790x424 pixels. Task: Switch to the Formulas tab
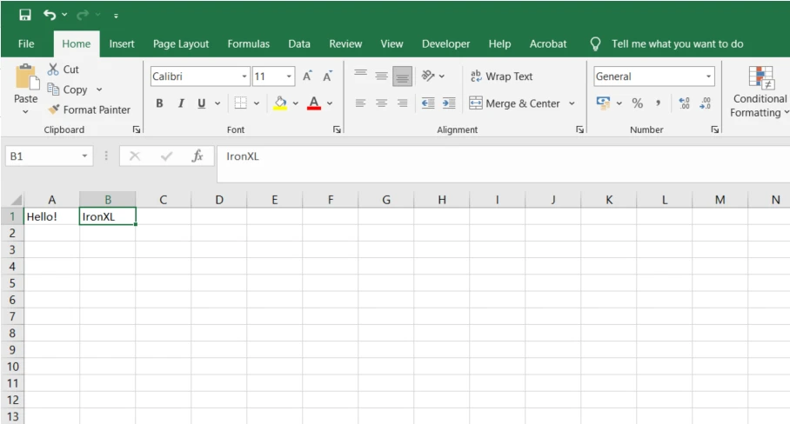point(248,43)
